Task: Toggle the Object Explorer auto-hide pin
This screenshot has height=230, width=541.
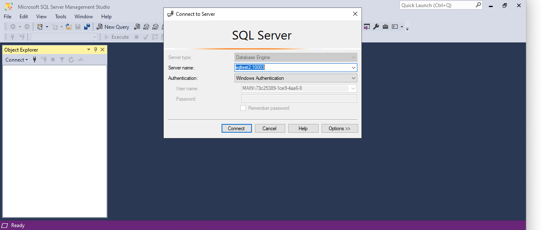Action: coord(95,49)
